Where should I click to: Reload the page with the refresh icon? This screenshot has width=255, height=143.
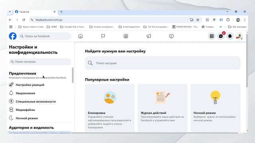[24, 20]
